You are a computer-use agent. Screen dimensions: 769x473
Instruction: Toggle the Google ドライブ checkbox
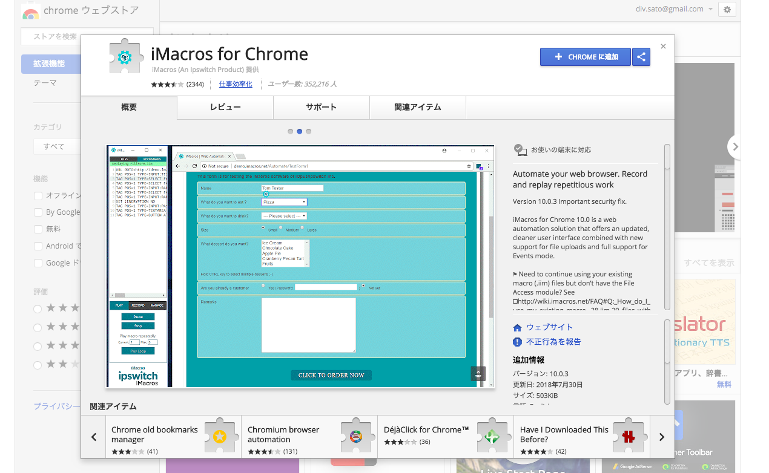38,263
